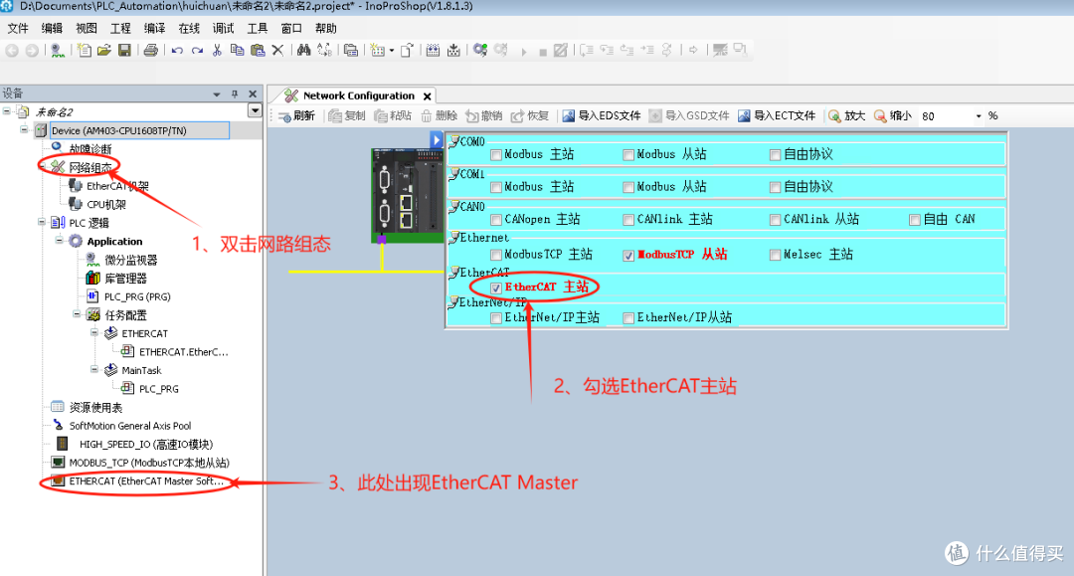The width and height of the screenshot is (1074, 576).
Task: Click 导入EDS文件 button
Action: 602,115
